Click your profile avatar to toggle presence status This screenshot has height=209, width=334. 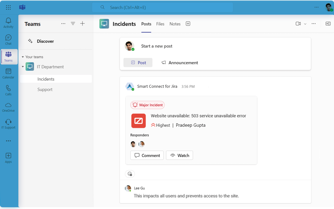pos(329,7)
